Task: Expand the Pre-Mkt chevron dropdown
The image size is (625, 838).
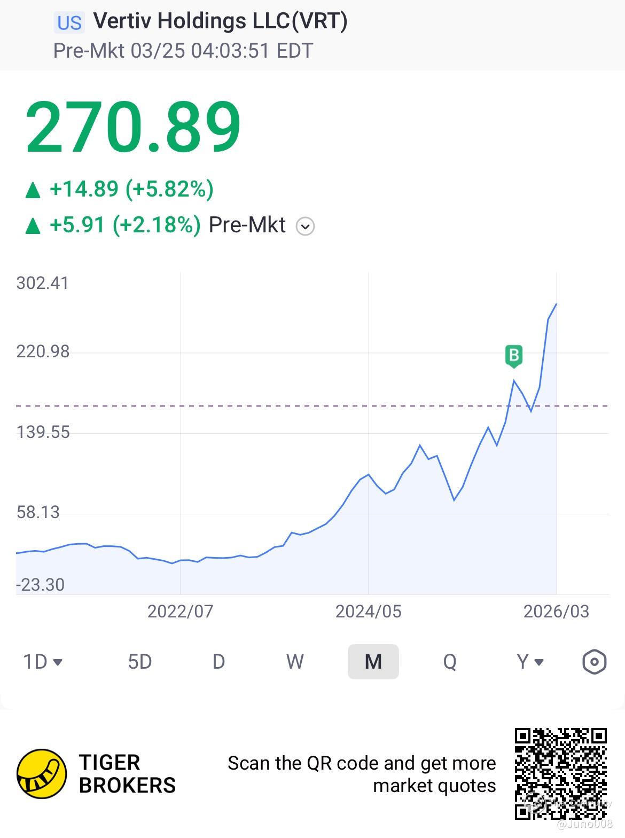Action: coord(305,226)
